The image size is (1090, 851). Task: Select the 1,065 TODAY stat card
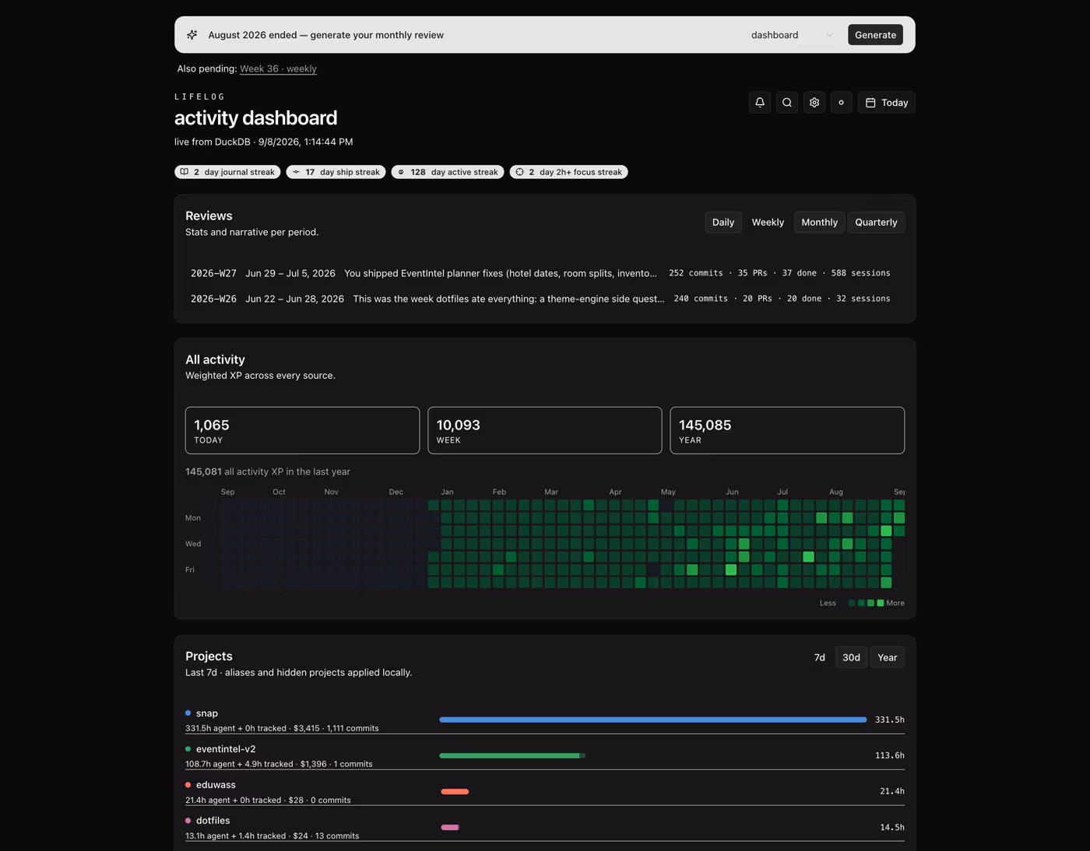coord(302,430)
